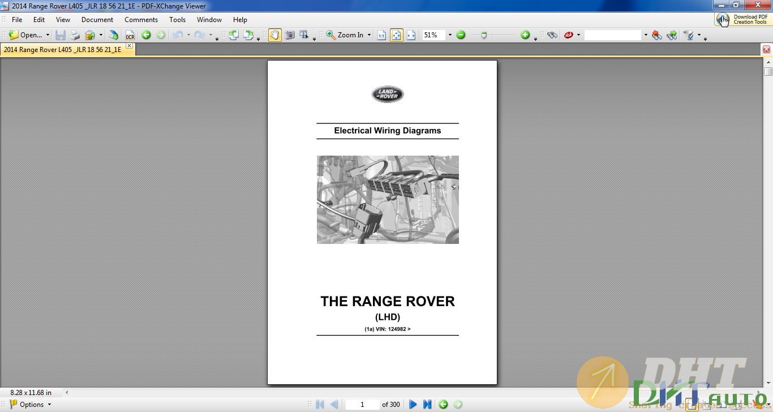Go to previous view with the top toolbar green back arrow

point(146,35)
